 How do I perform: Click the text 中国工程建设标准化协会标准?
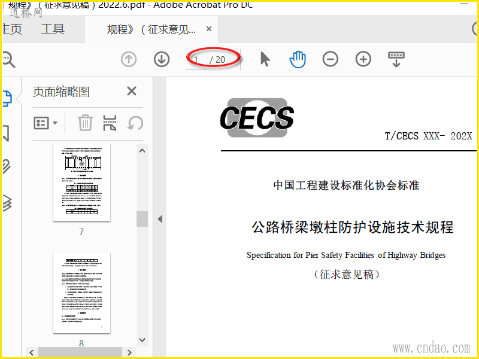pos(347,185)
